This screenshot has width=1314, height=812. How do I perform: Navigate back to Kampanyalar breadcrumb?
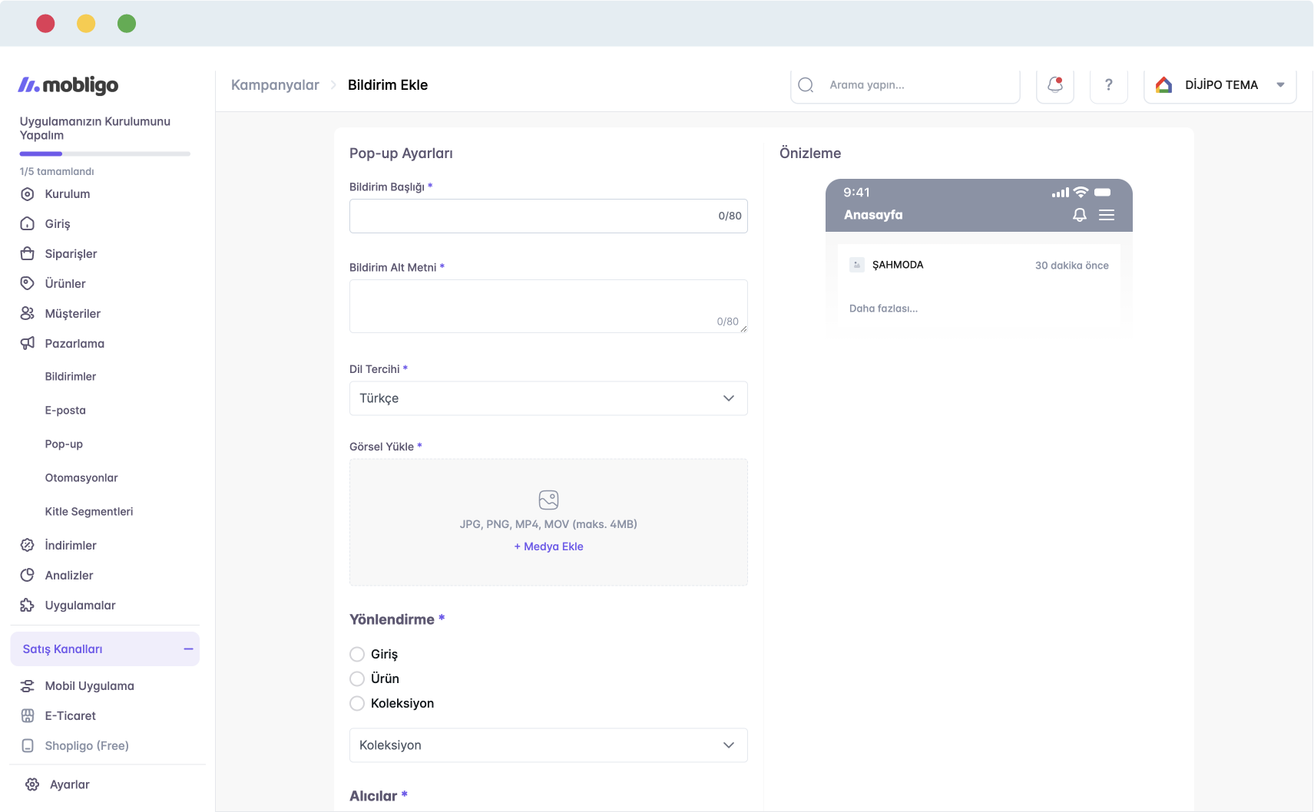[275, 85]
